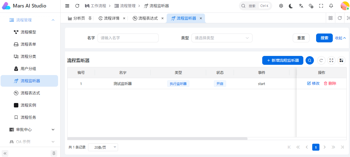Open 流程实例 in the sidebar
The height and width of the screenshot is (157, 350).
coord(29,105)
